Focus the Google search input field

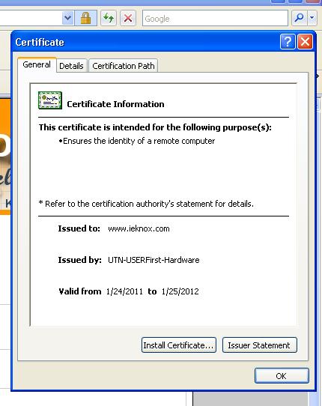(x=215, y=18)
